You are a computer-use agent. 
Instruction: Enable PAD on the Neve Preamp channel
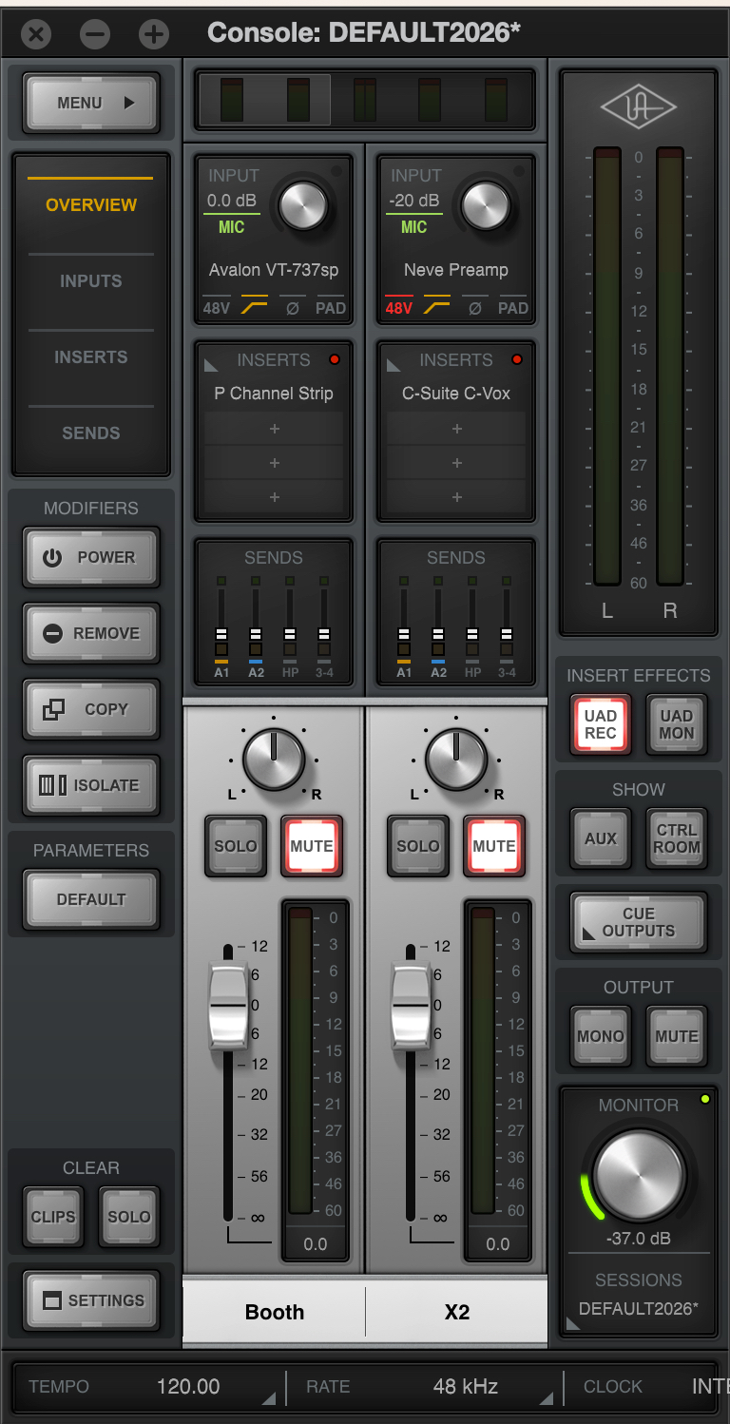(513, 308)
